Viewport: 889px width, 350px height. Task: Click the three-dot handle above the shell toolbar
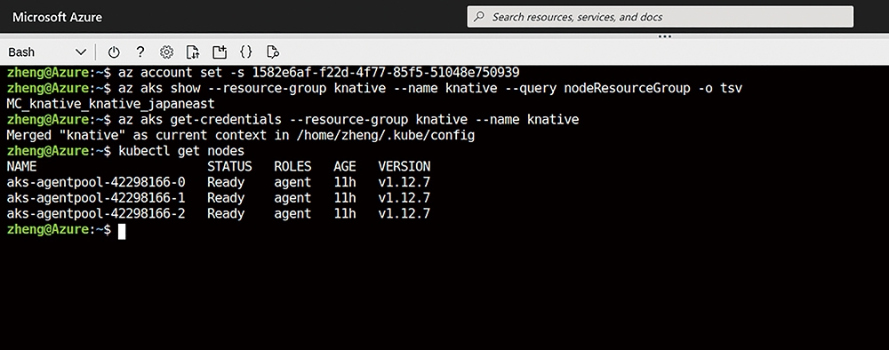coord(664,36)
